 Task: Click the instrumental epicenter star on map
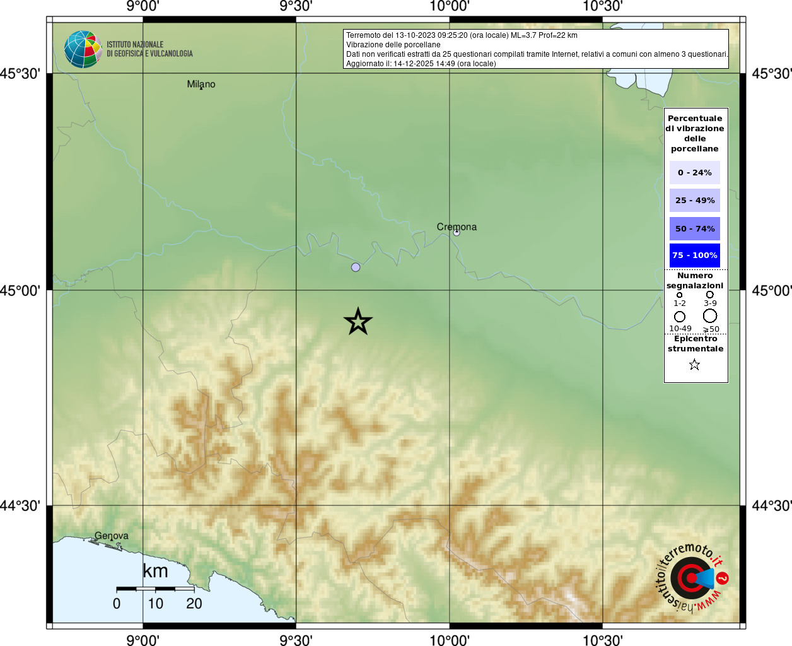(358, 322)
